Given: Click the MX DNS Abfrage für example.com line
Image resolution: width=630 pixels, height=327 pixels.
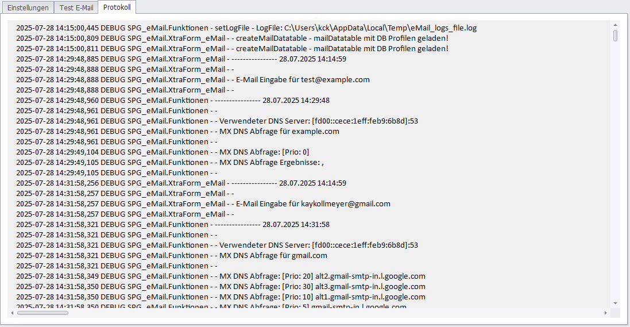Looking at the screenshot, I should (177, 131).
